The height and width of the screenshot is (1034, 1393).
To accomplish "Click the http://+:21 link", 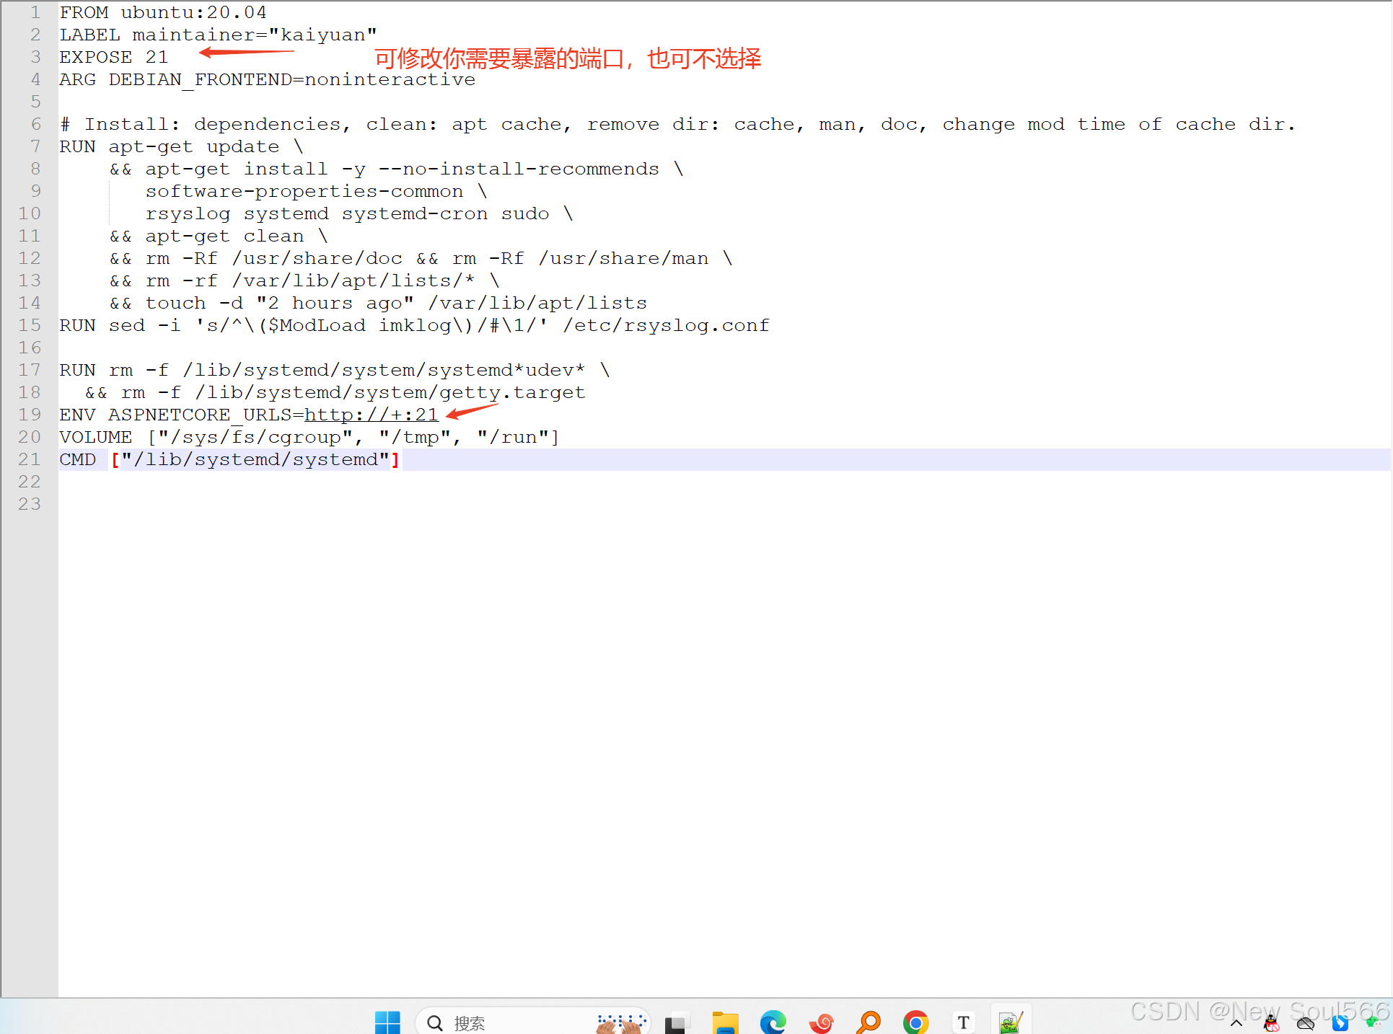I will (x=372, y=415).
